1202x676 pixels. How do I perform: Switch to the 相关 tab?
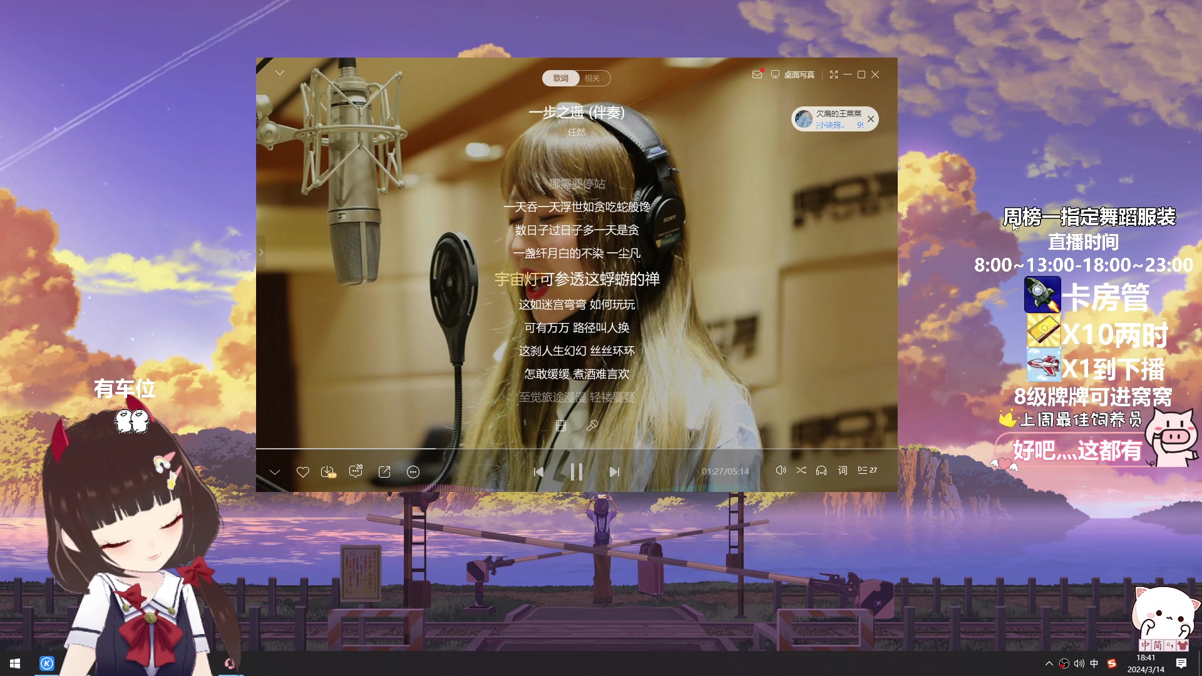pos(592,78)
